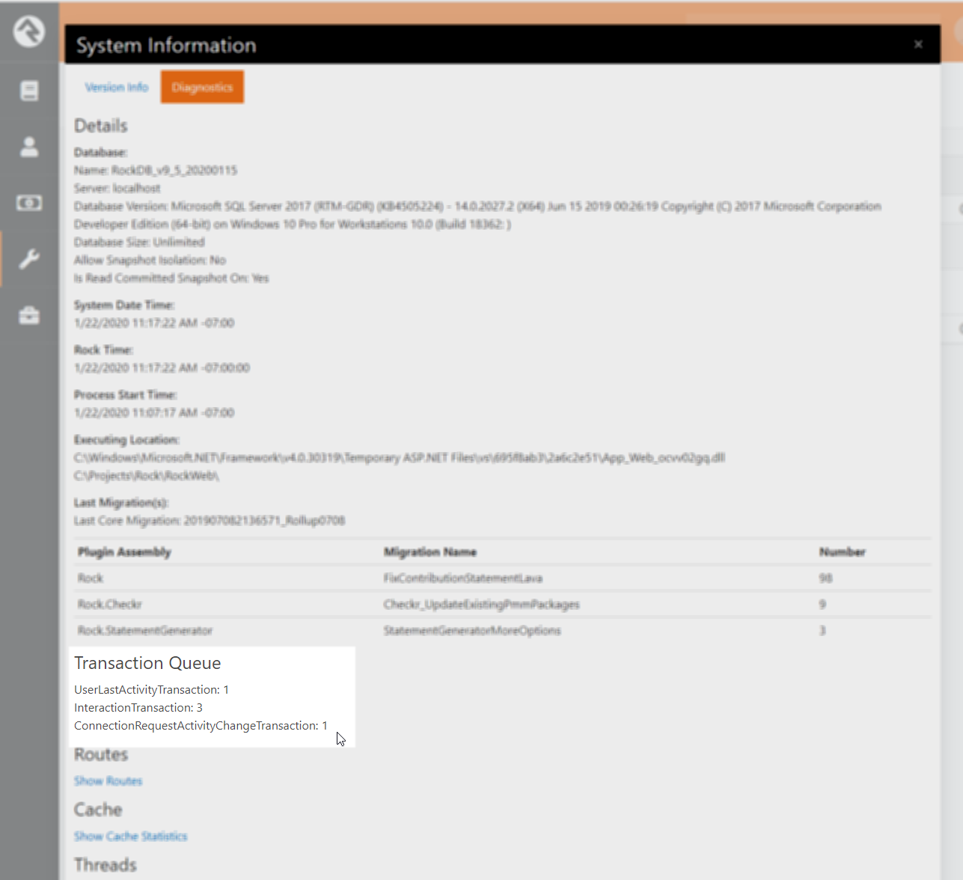Image resolution: width=963 pixels, height=880 pixels.
Task: Click Checkr_UpdateExistingPmmPackages migration name
Action: coord(482,604)
